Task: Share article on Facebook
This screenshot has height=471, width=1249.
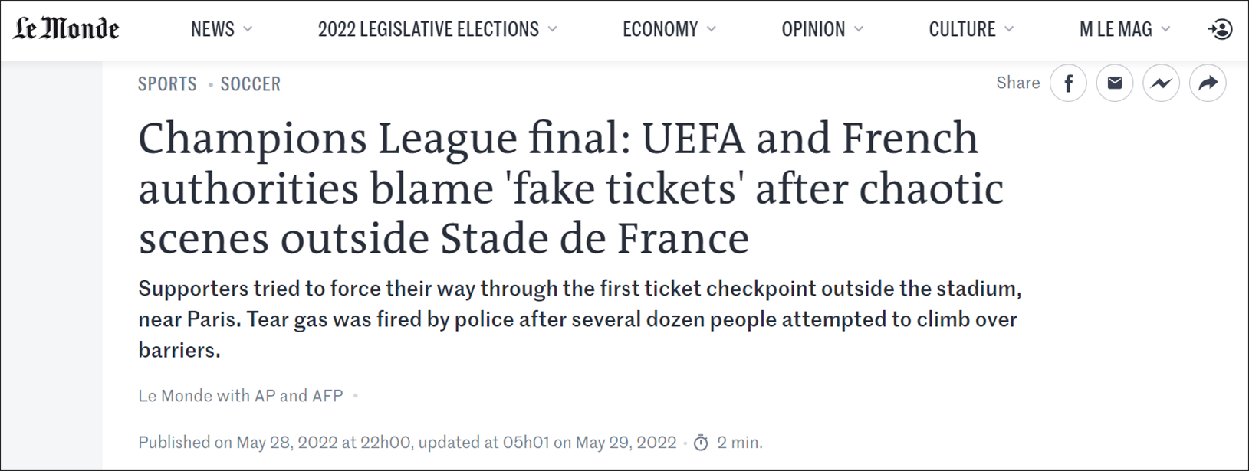Action: [x=1068, y=83]
